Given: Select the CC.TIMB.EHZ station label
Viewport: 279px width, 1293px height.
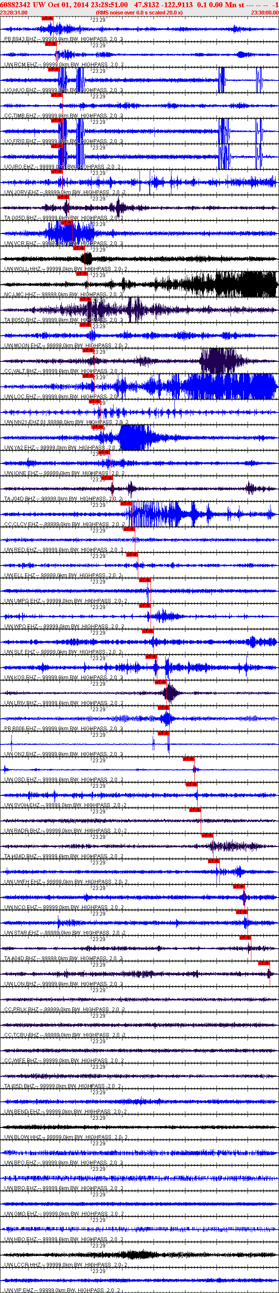Looking at the screenshot, I should tap(63, 115).
